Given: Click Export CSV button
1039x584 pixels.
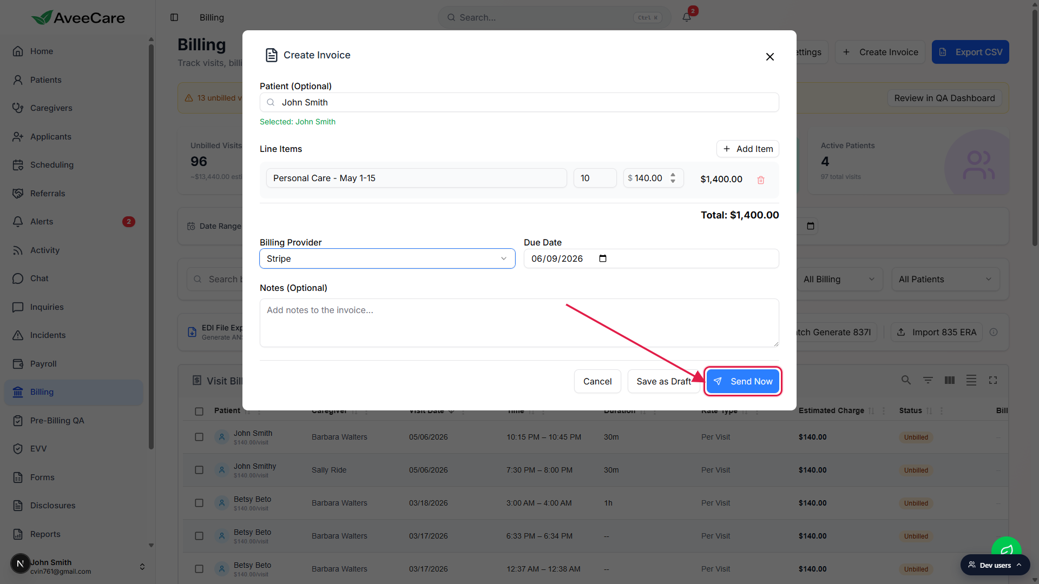Looking at the screenshot, I should (x=970, y=52).
